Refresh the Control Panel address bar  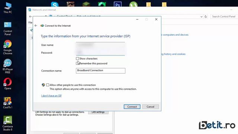point(206,16)
